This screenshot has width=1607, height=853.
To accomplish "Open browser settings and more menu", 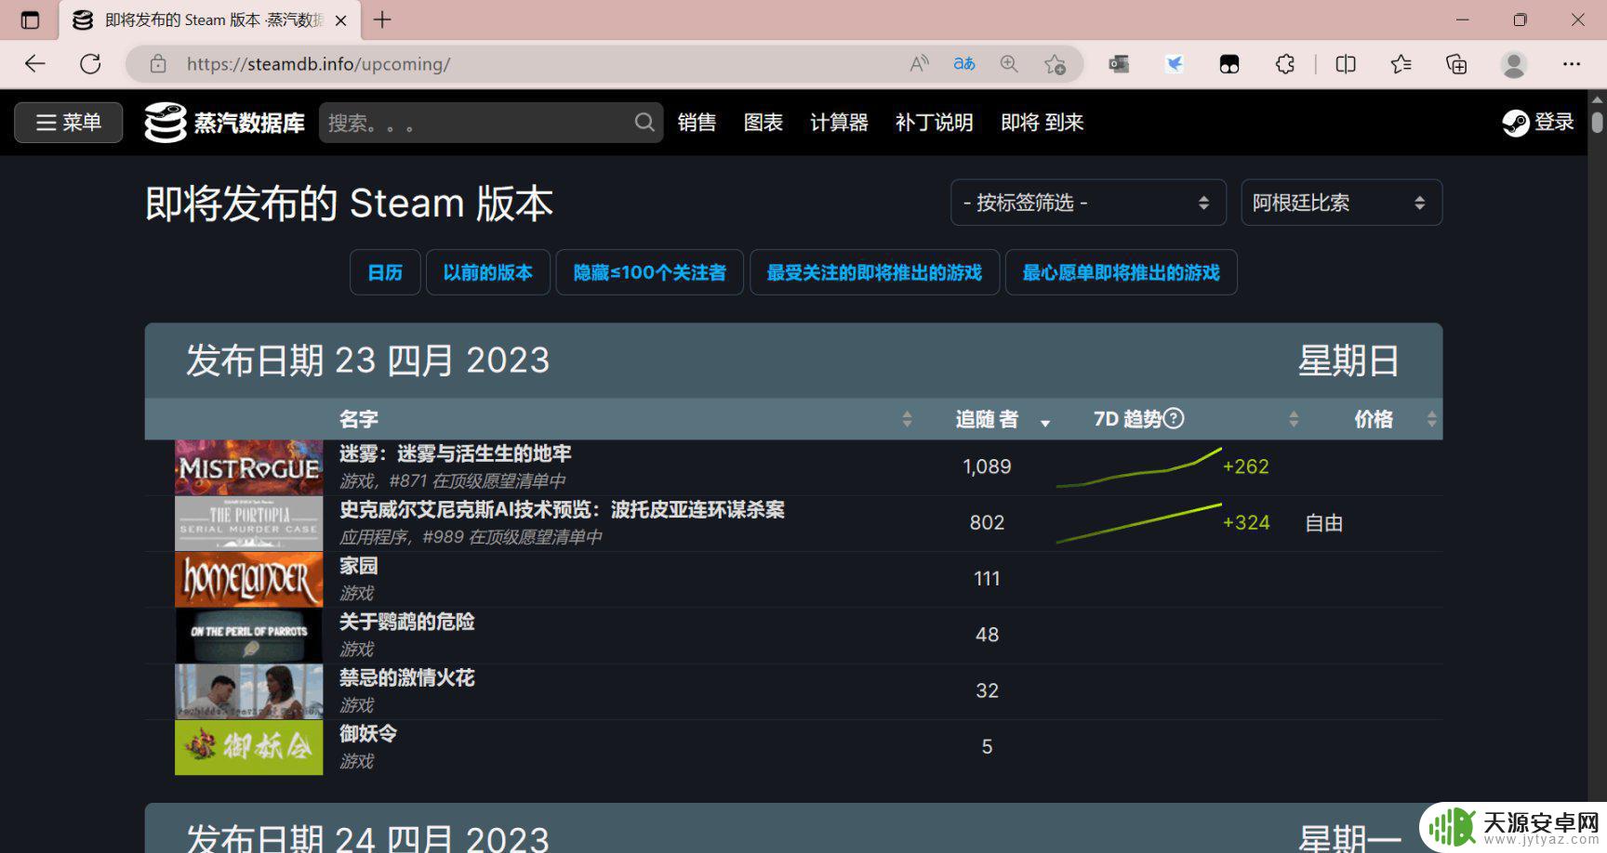I will [1572, 64].
